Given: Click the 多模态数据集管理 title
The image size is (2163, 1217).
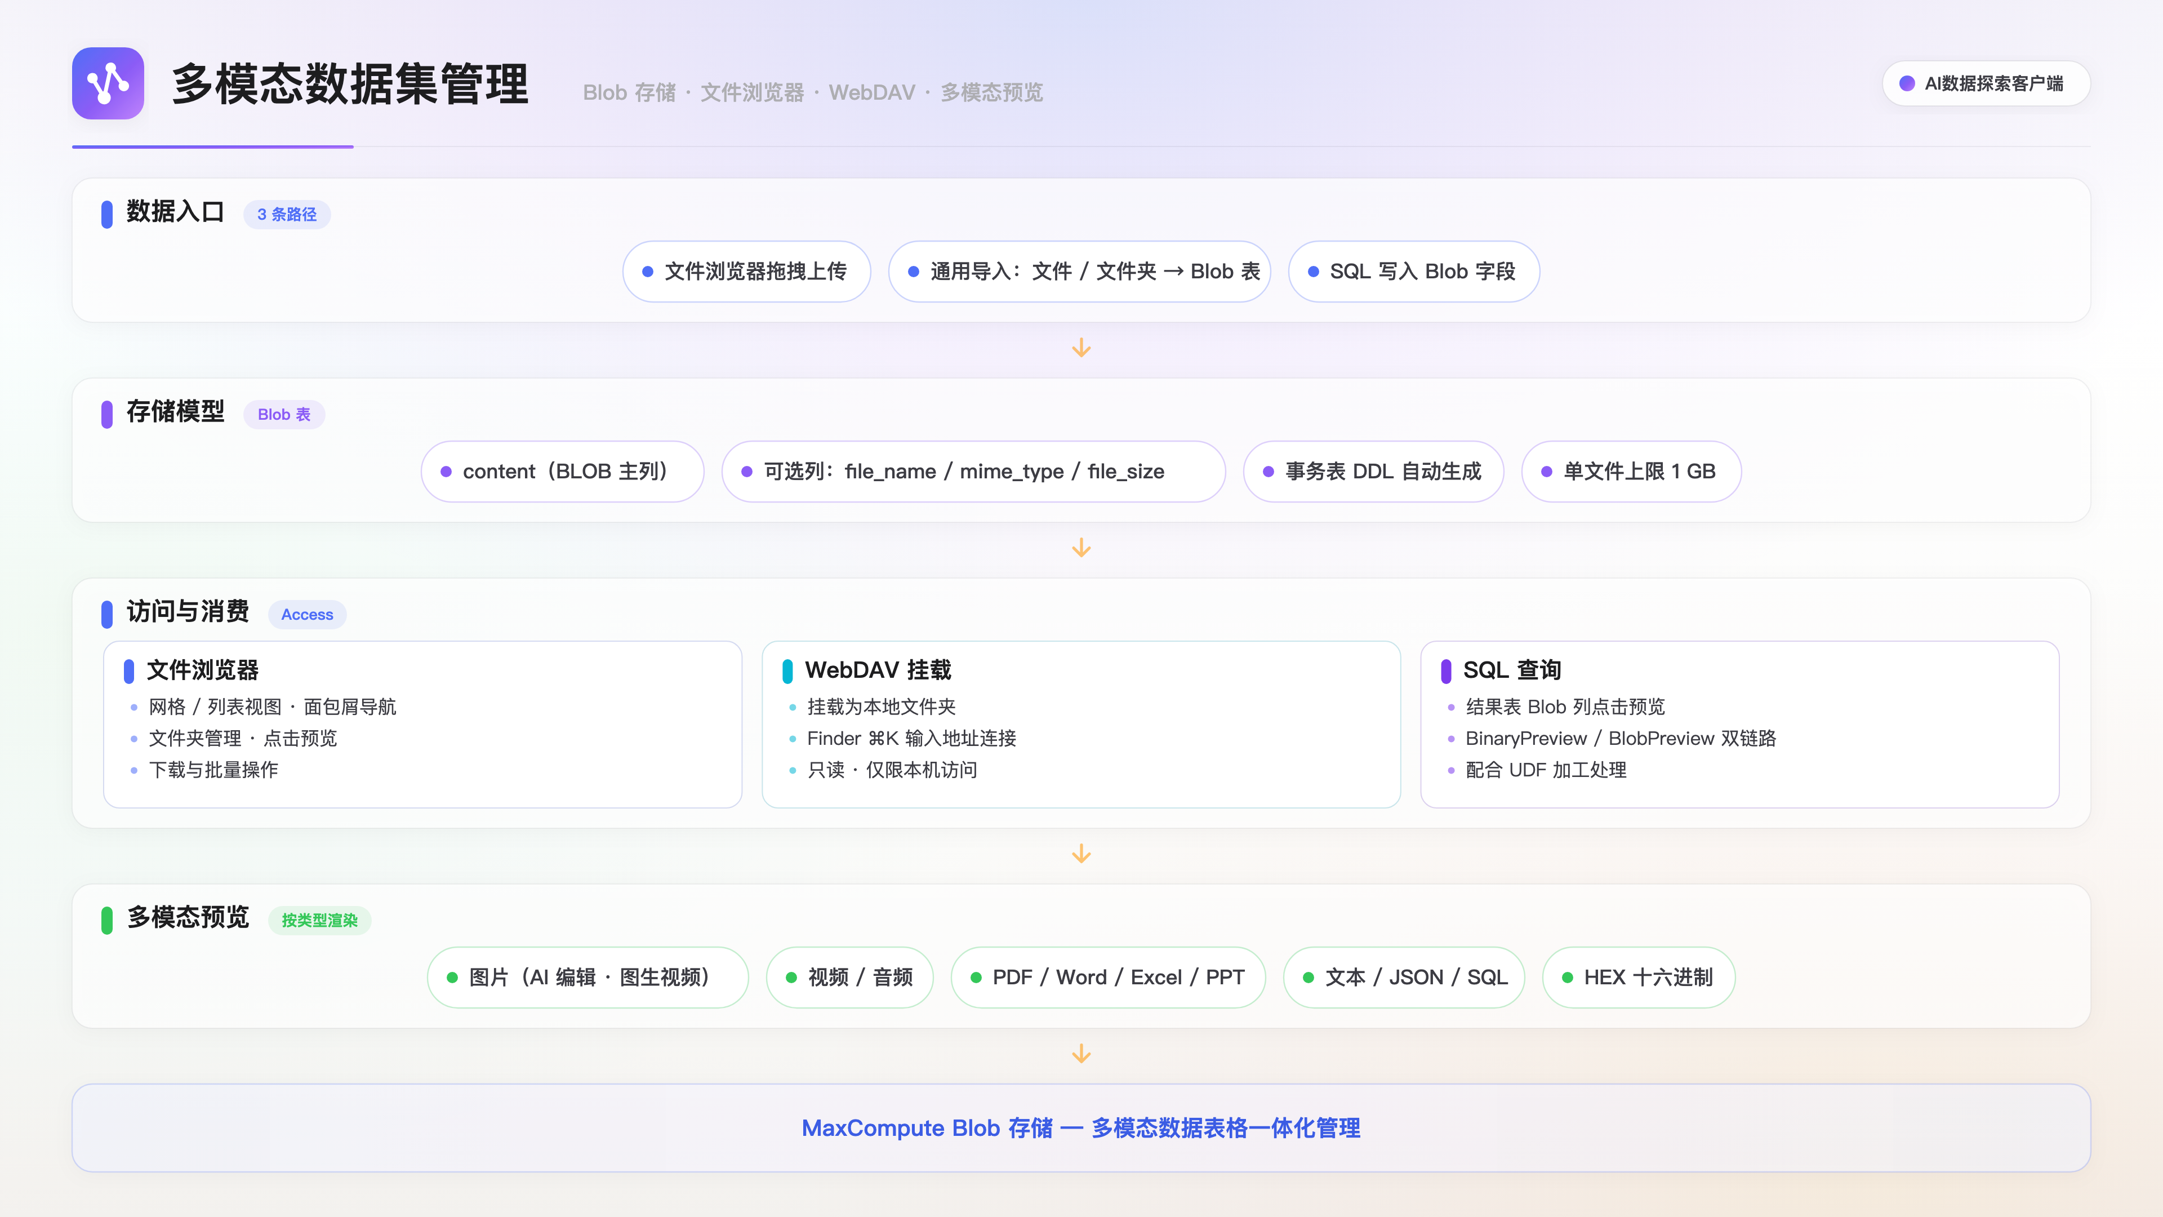Looking at the screenshot, I should (x=350, y=84).
